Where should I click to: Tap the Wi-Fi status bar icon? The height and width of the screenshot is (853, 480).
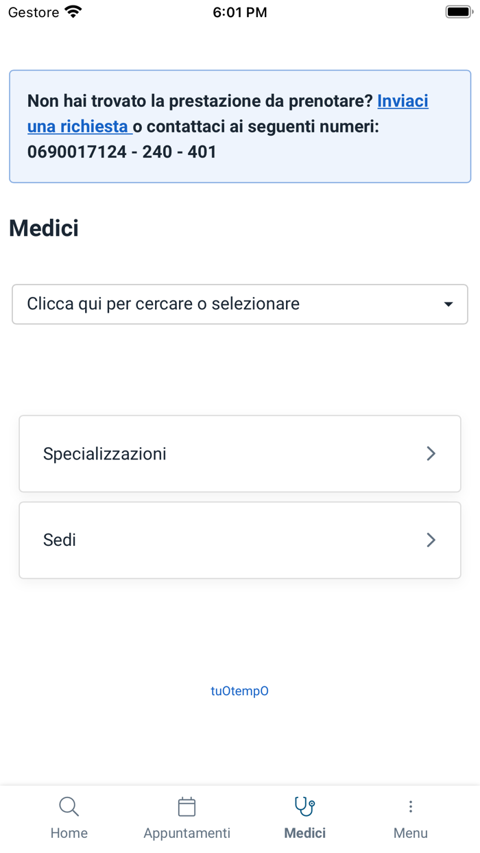(73, 12)
